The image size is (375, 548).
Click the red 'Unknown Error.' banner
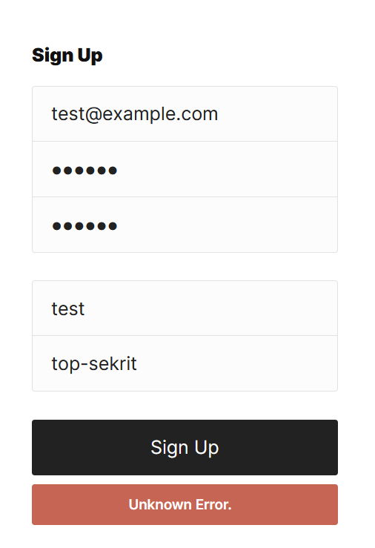185,504
